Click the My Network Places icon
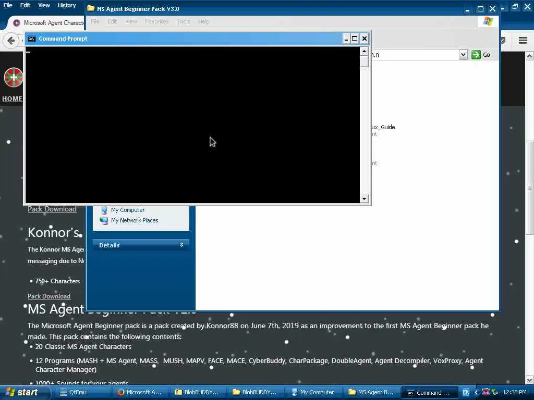The width and height of the screenshot is (534, 400). point(104,220)
